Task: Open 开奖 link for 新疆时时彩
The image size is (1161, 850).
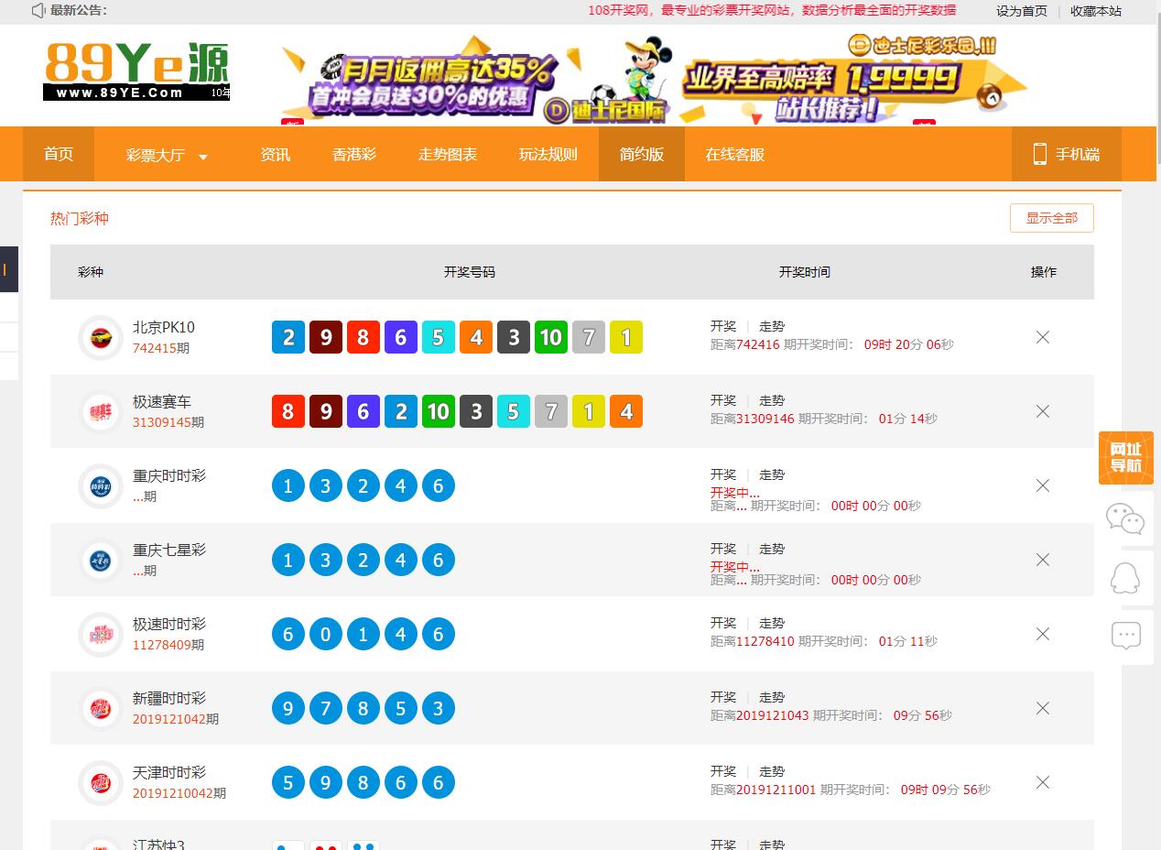Action: click(723, 697)
